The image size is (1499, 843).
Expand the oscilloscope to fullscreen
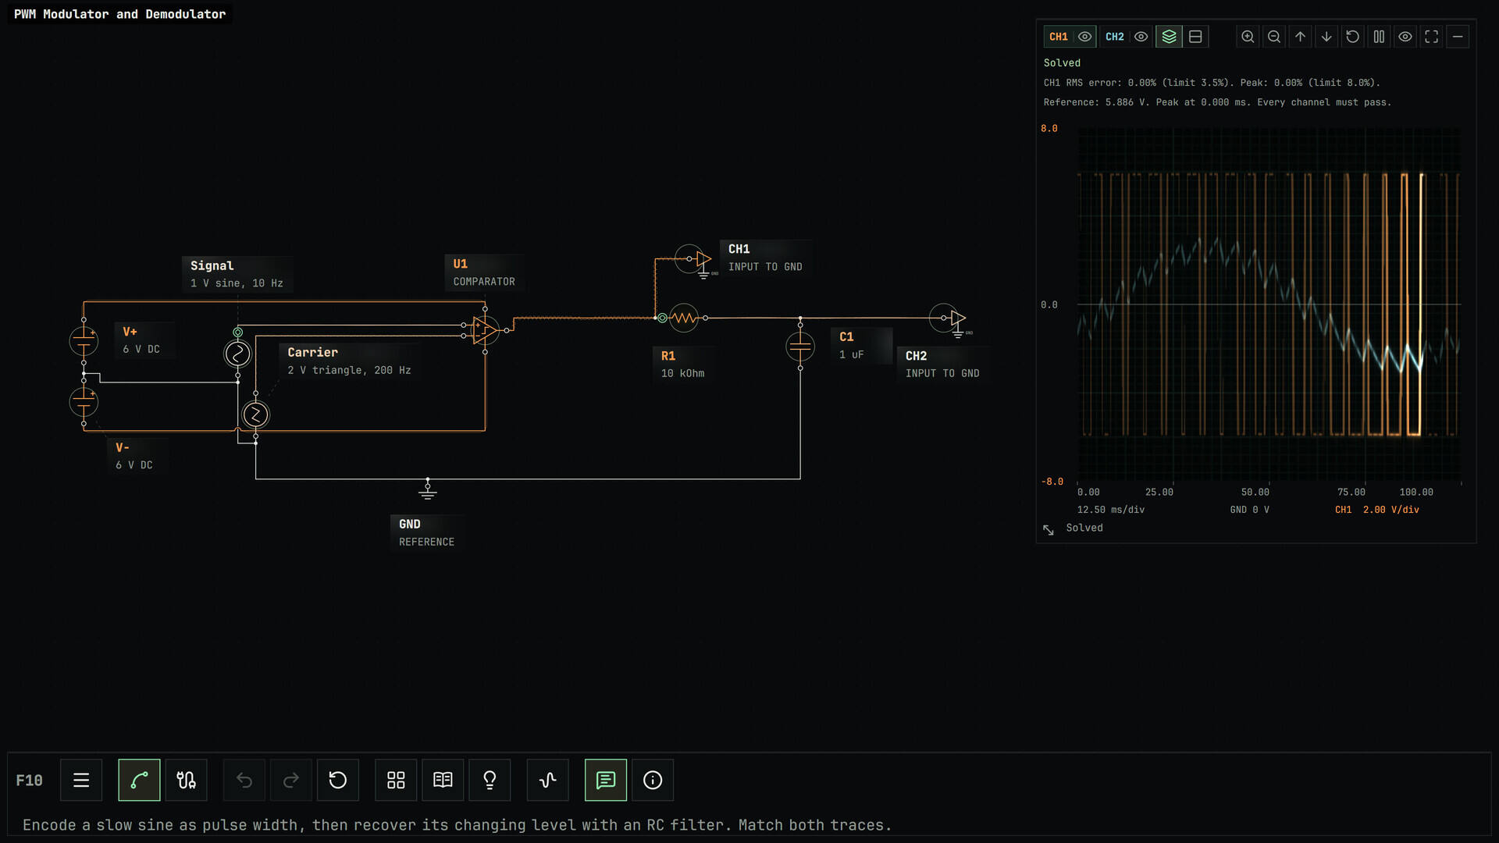click(x=1431, y=37)
